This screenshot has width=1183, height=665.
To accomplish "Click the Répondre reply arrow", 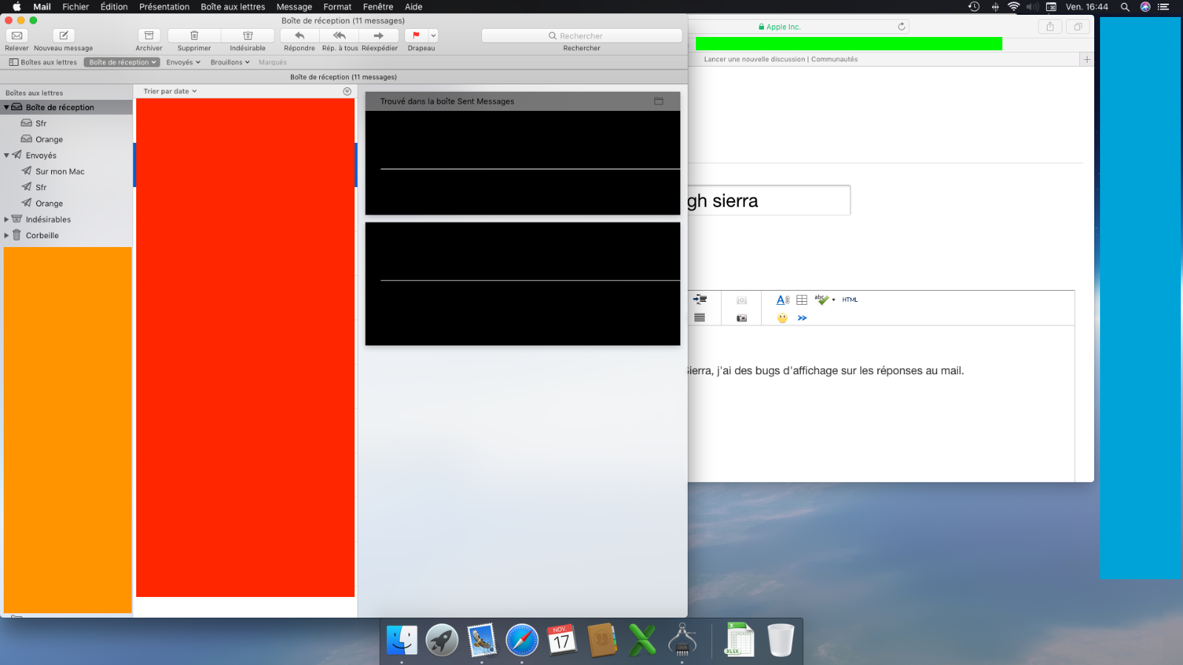I will (300, 36).
